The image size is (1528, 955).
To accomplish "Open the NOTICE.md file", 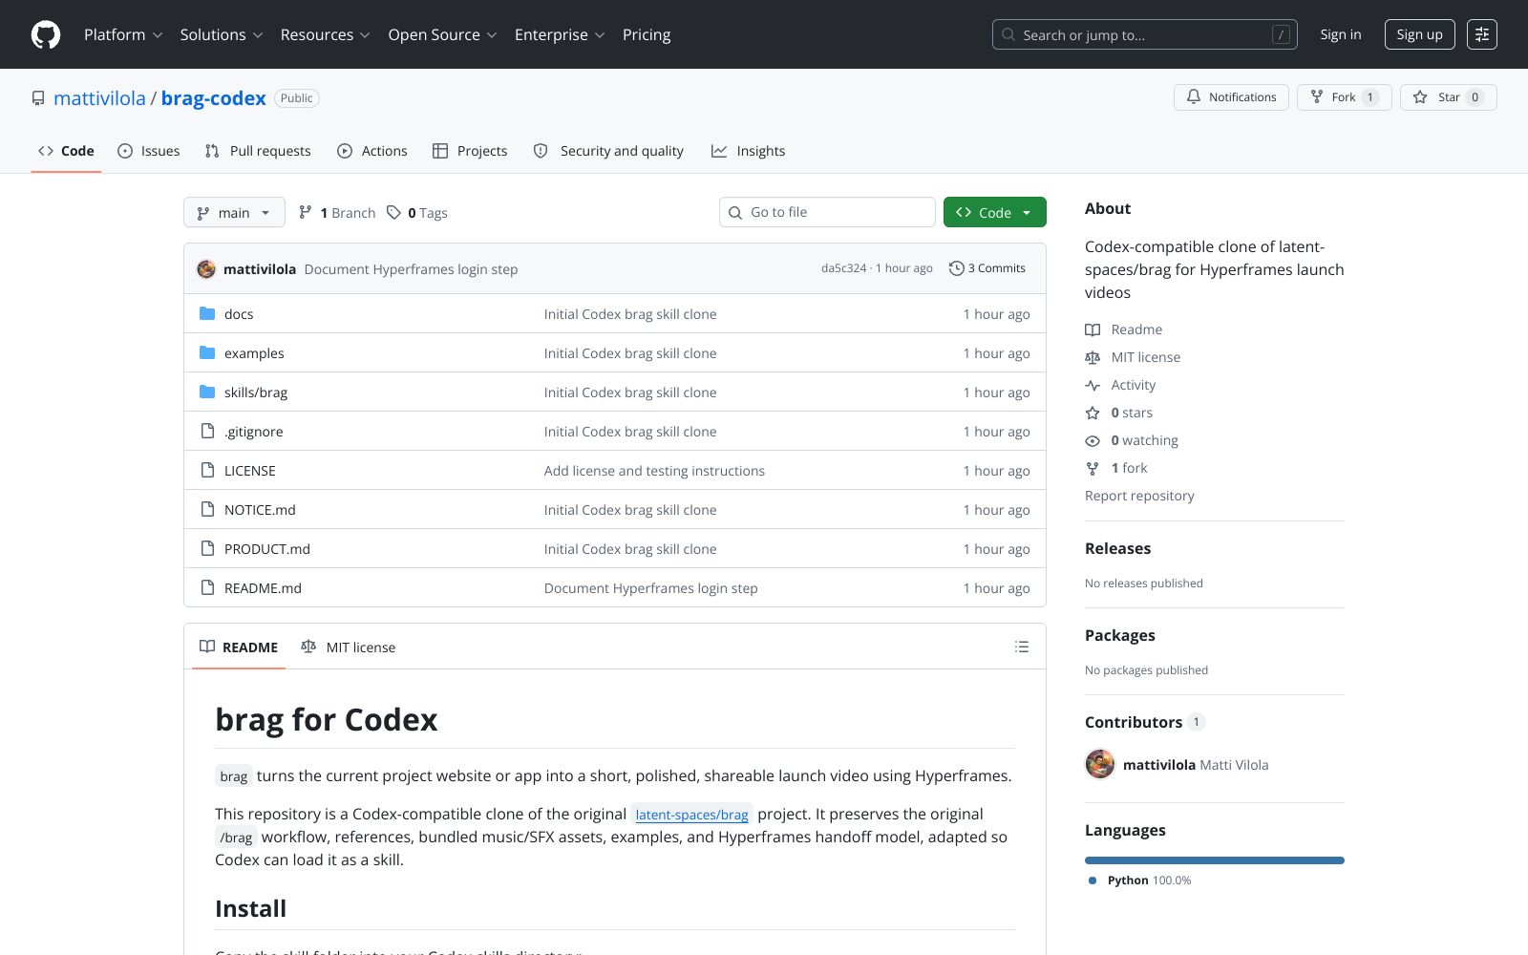I will pyautogui.click(x=260, y=510).
